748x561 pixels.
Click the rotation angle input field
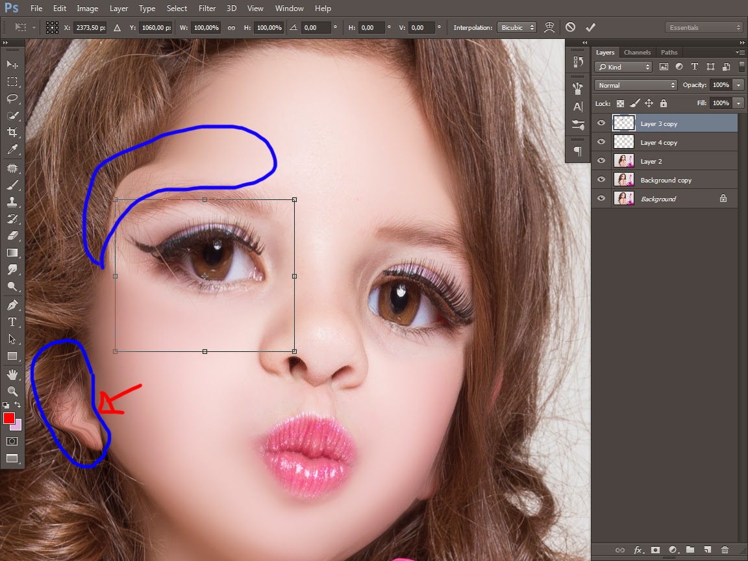[x=316, y=28]
